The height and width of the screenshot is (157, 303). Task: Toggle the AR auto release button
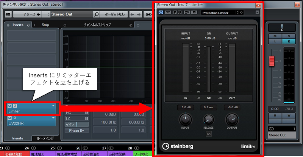[209, 134]
